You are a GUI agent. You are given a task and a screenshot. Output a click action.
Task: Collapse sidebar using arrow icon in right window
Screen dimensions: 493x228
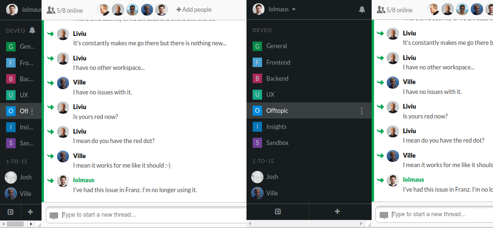tap(278, 211)
